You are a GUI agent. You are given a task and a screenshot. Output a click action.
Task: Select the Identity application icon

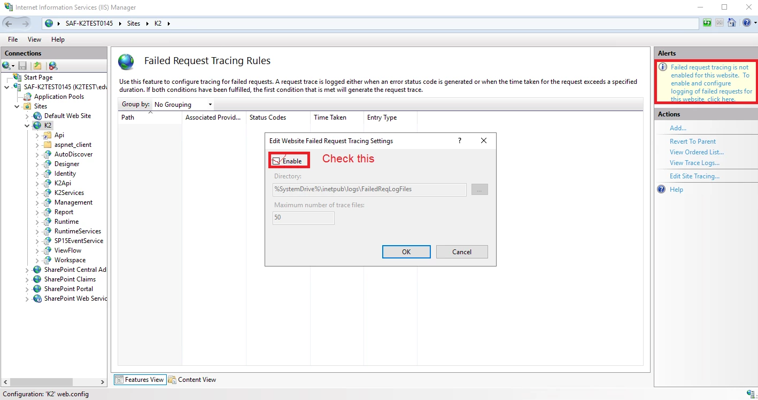pyautogui.click(x=48, y=174)
